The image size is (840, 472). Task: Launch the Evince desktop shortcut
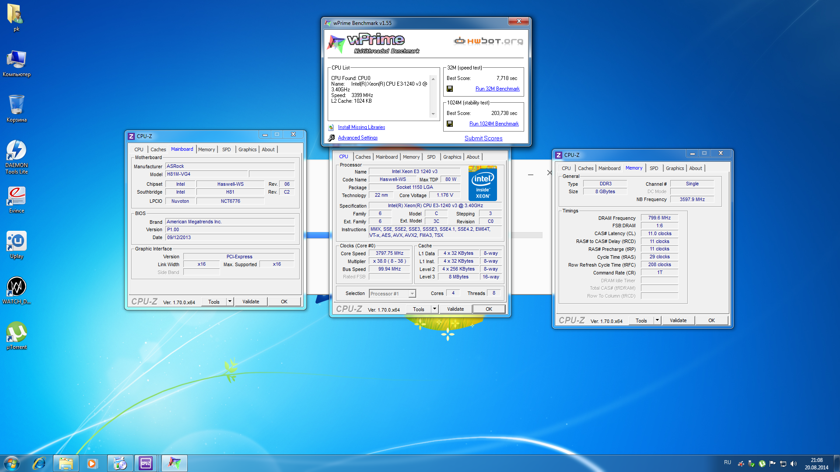[x=16, y=200]
